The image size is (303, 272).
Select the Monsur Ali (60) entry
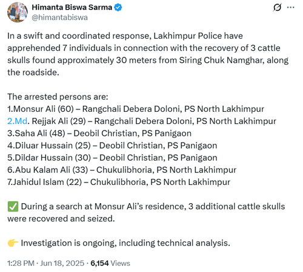tap(136, 109)
